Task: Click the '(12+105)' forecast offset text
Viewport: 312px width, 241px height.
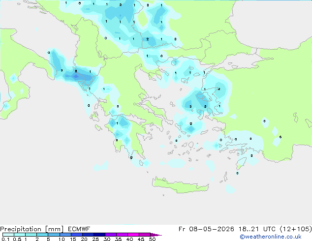Action: pos(296,229)
